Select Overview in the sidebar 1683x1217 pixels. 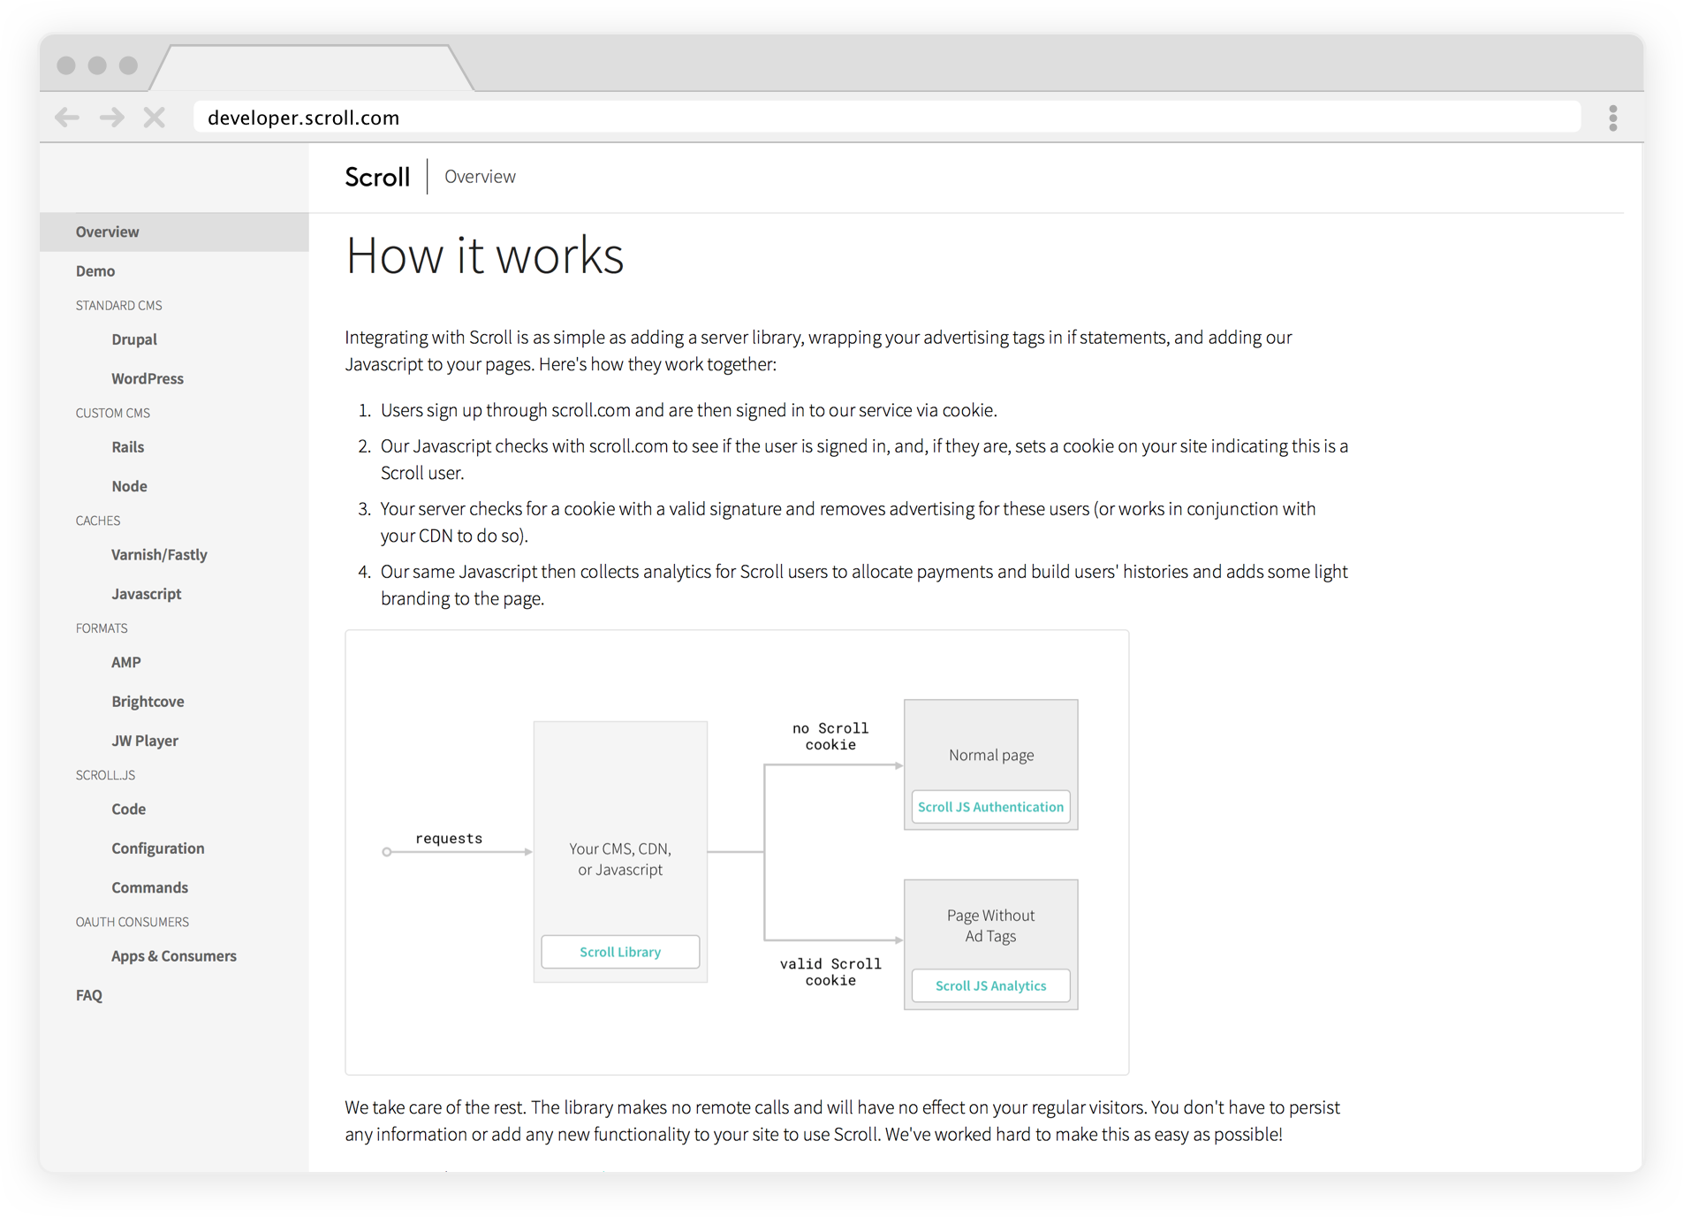(107, 232)
